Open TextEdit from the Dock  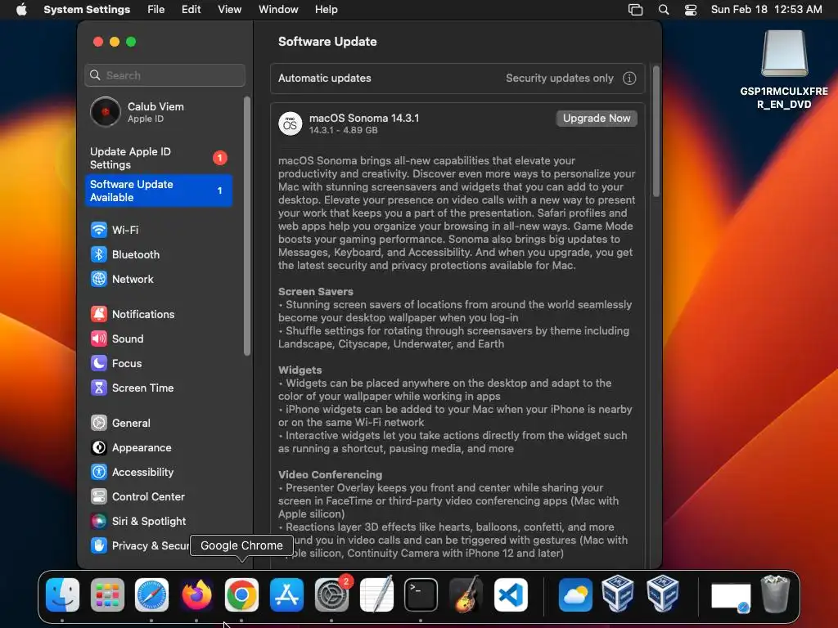click(x=376, y=595)
